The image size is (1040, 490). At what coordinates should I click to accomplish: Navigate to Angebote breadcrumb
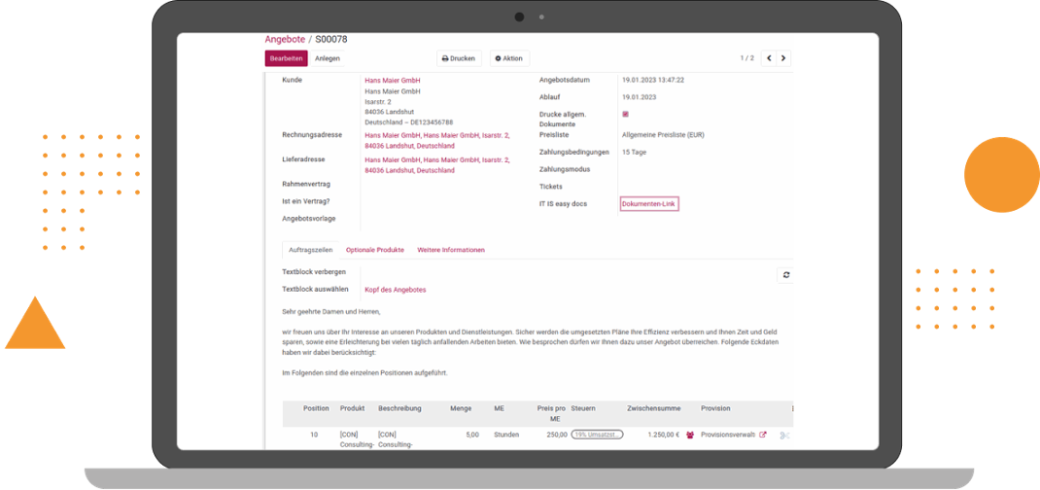[284, 39]
